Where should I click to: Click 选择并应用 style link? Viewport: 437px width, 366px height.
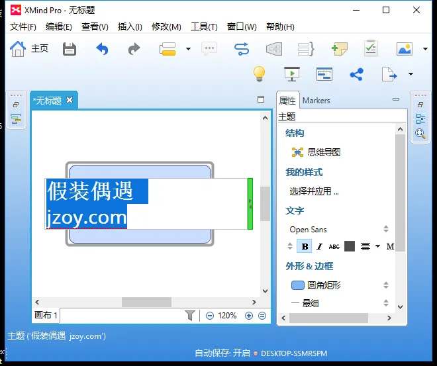coord(314,192)
